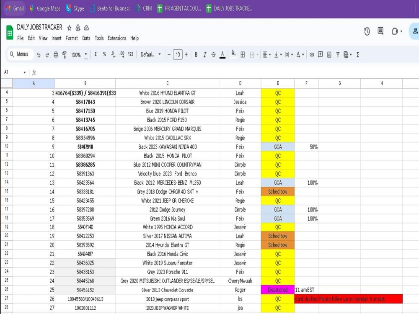Image resolution: width=419 pixels, height=314 pixels.
Task: Select the Sched tow cell for Grey 2018 Dodge
Action: (x=278, y=192)
